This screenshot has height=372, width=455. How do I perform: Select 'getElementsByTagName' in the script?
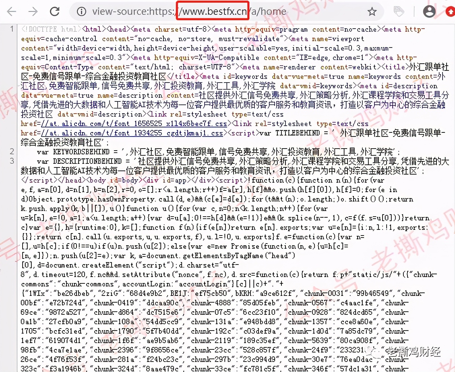[222, 256]
